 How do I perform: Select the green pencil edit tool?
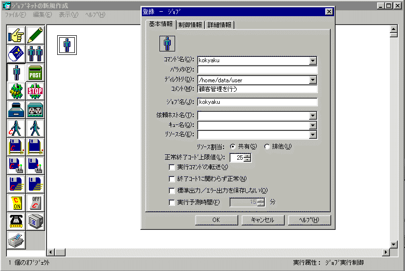[35, 35]
